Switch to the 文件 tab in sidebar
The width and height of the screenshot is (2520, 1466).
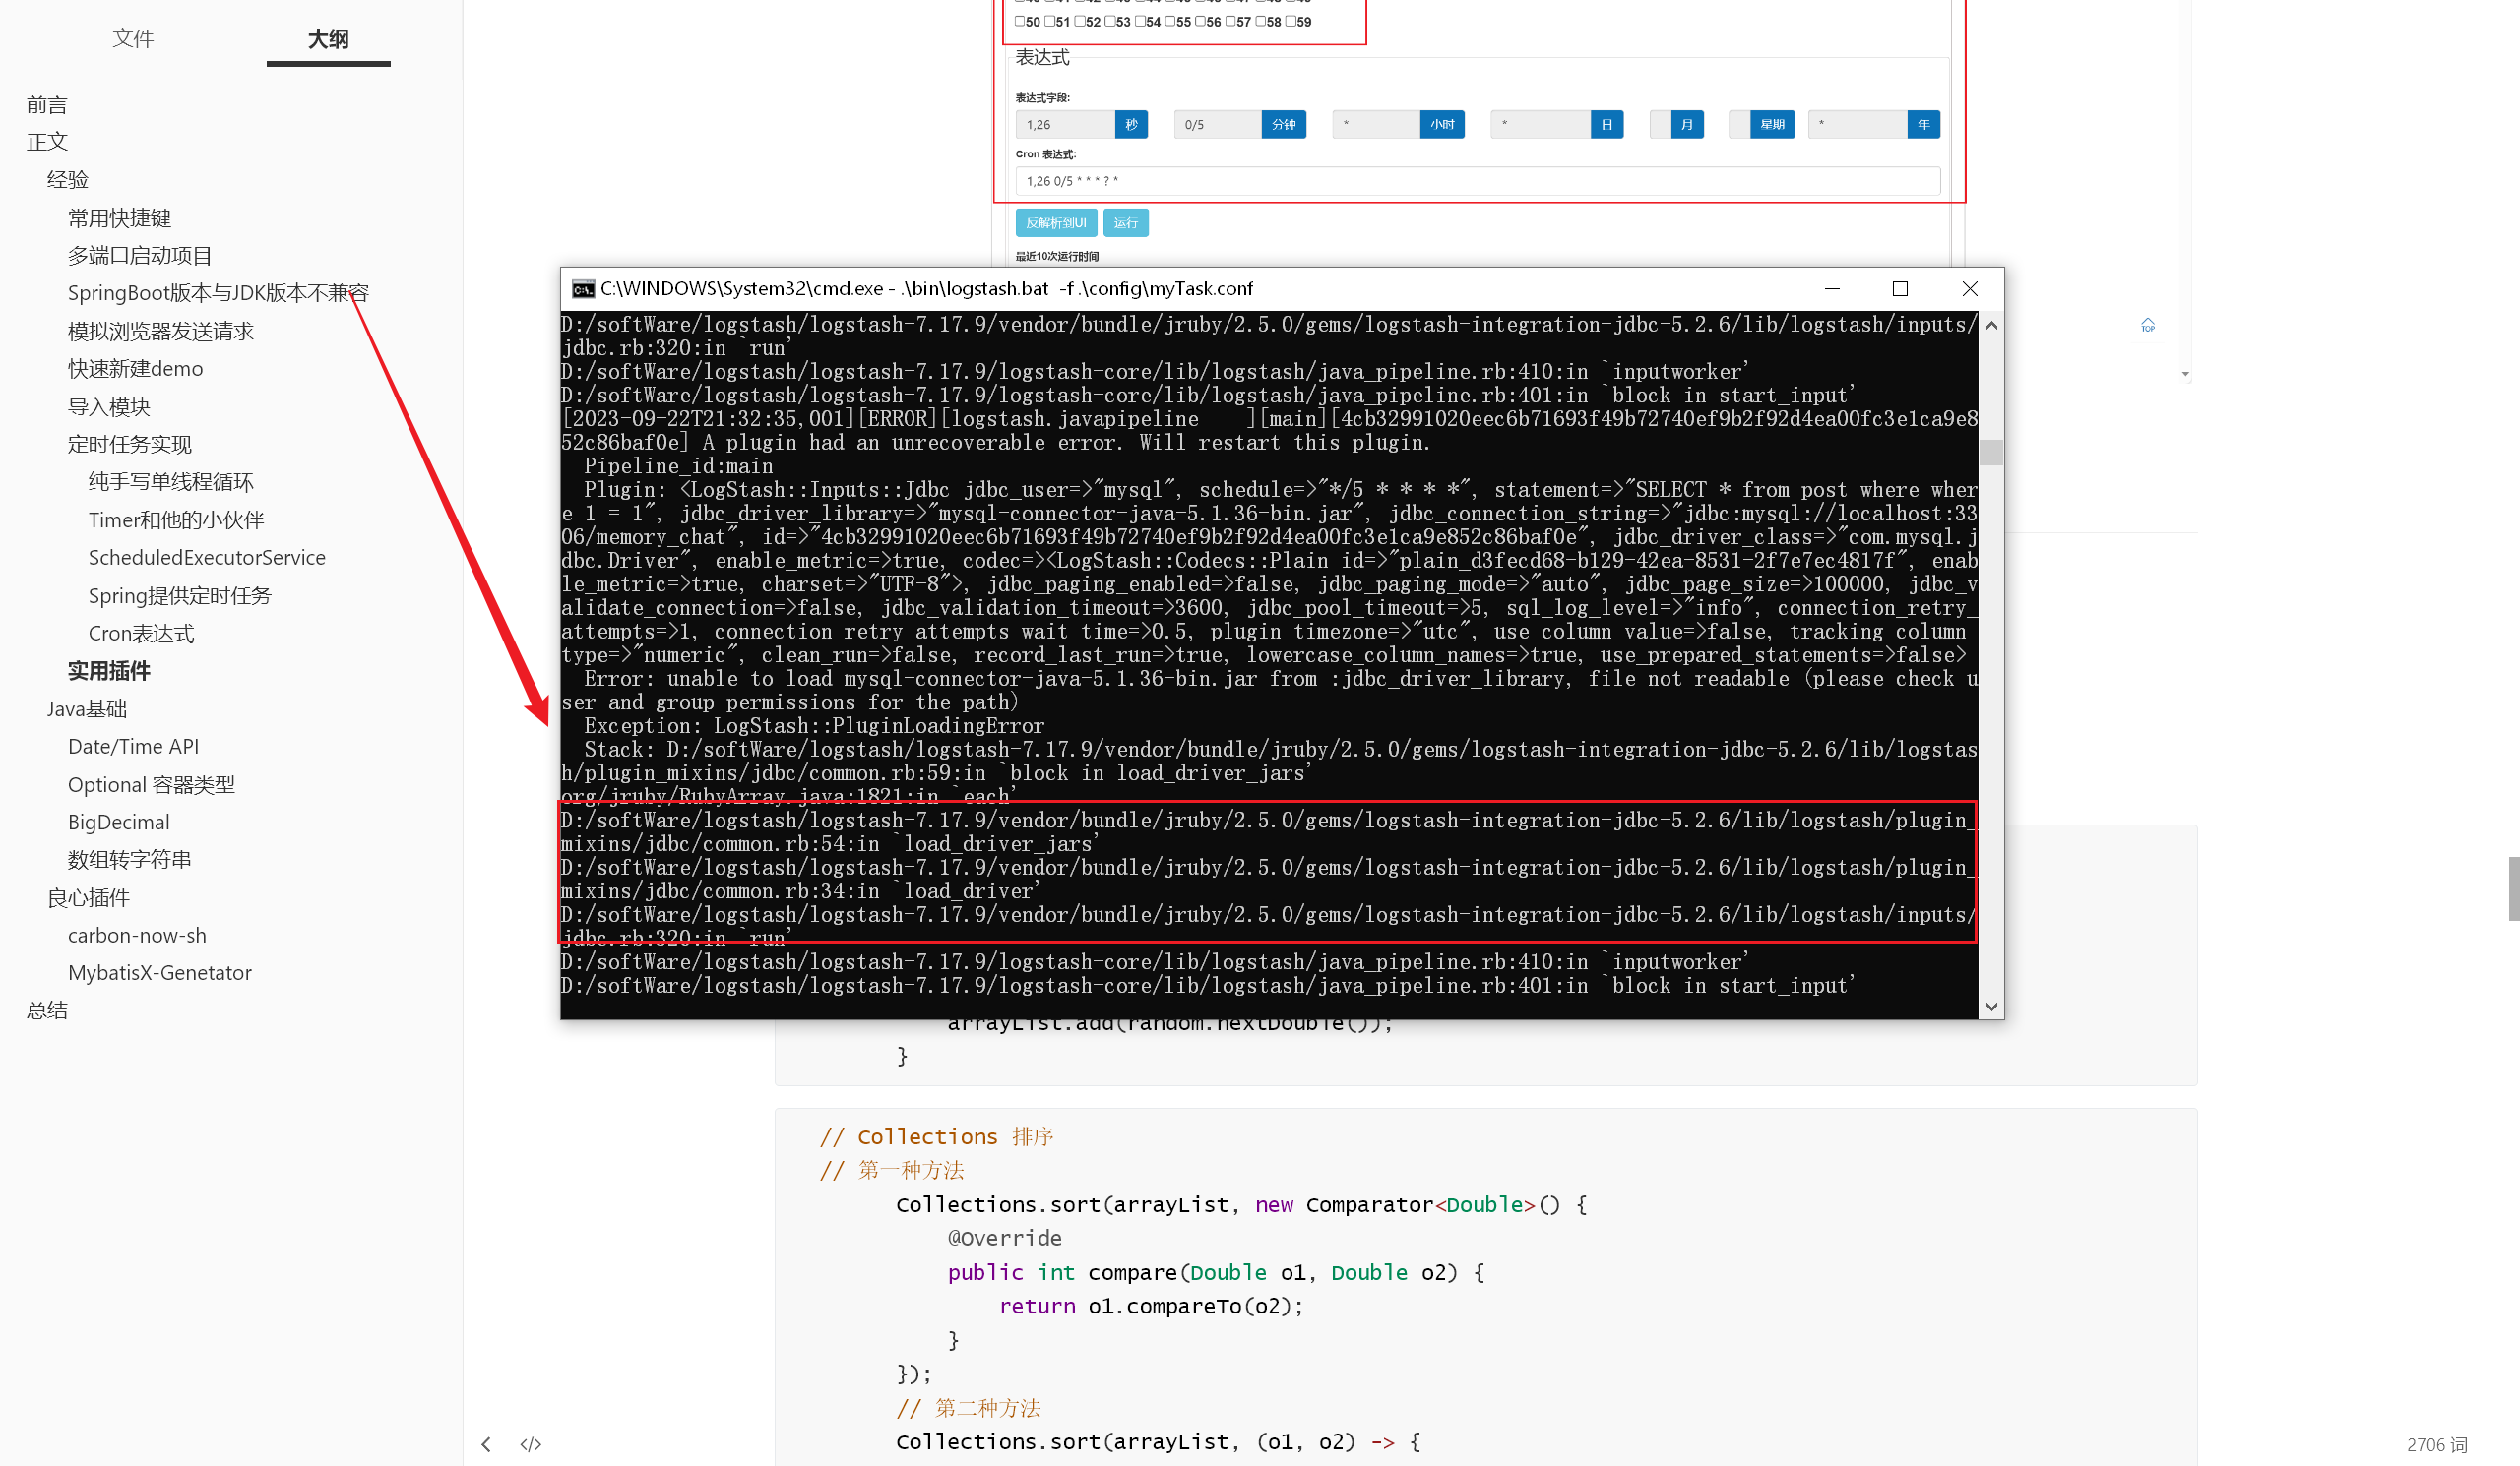point(133,38)
